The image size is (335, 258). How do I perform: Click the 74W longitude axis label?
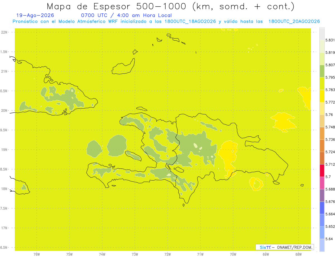102,254
